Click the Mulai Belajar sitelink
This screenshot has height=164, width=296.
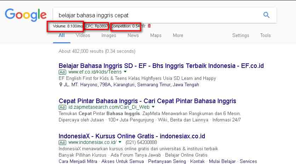[222, 162]
